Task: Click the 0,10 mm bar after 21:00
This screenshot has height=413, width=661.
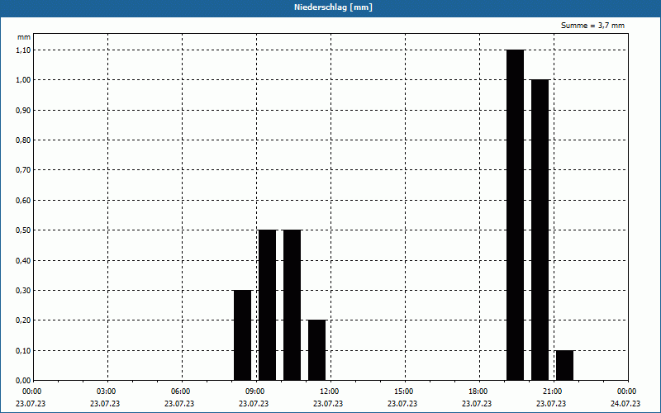Action: click(565, 365)
